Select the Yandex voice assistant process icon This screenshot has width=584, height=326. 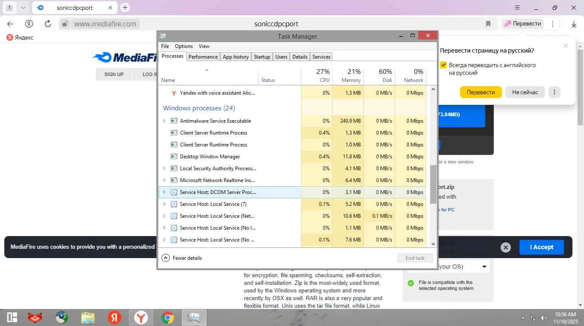(173, 93)
